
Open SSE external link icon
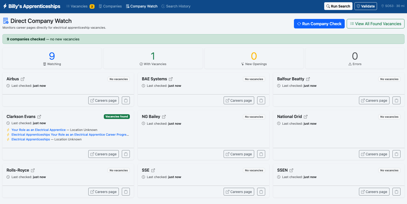coord(153,170)
